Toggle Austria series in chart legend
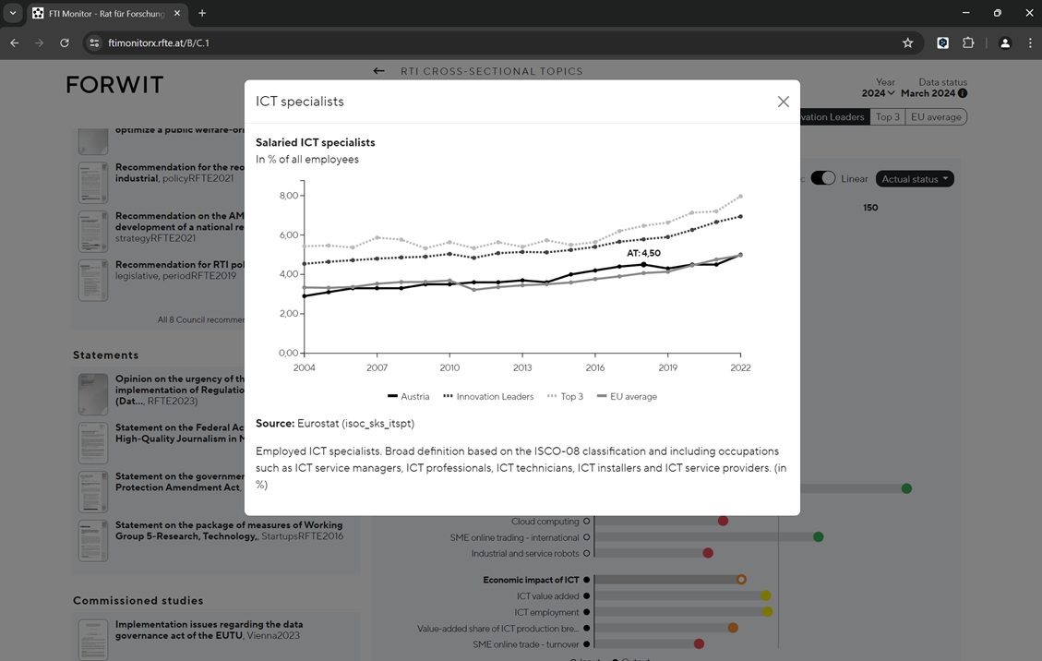Screen dimensions: 1042x661 (408, 396)
